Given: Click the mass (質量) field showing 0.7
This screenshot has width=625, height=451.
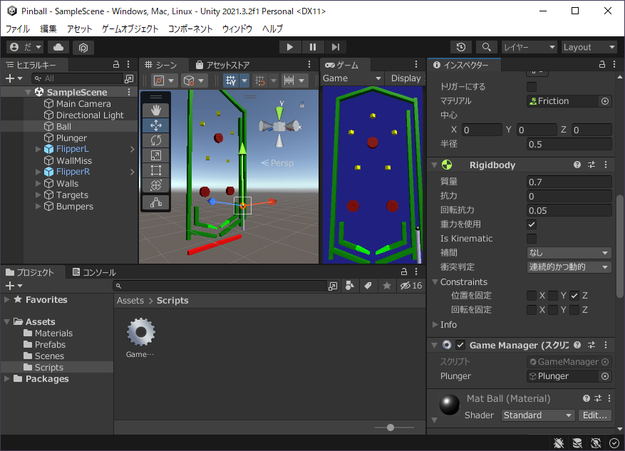Looking at the screenshot, I should [x=569, y=182].
